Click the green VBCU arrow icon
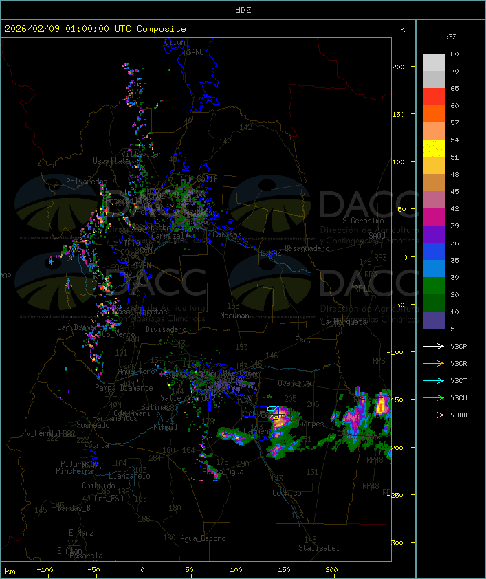Image resolution: width=486 pixels, height=579 pixels. (434, 397)
